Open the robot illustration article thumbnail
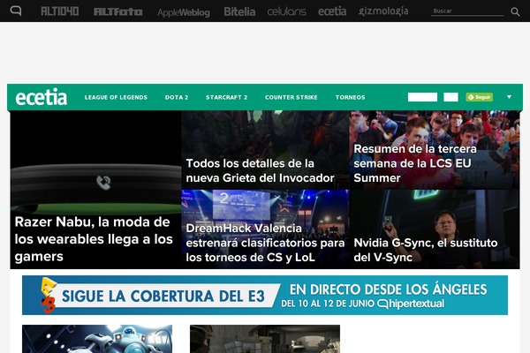Viewport: 530px width, 353px height. point(97,339)
